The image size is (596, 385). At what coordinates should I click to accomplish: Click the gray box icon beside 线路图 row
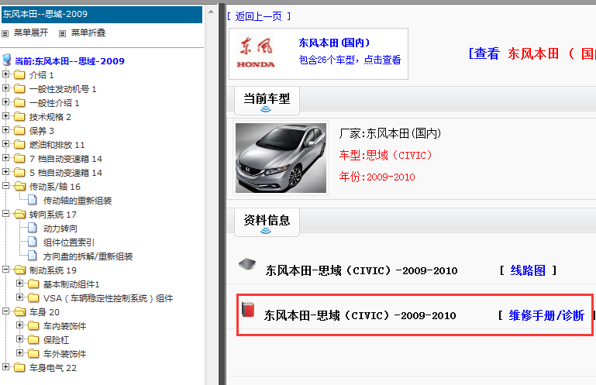coord(247,263)
